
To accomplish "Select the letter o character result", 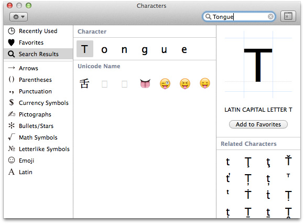I will click(104, 49).
